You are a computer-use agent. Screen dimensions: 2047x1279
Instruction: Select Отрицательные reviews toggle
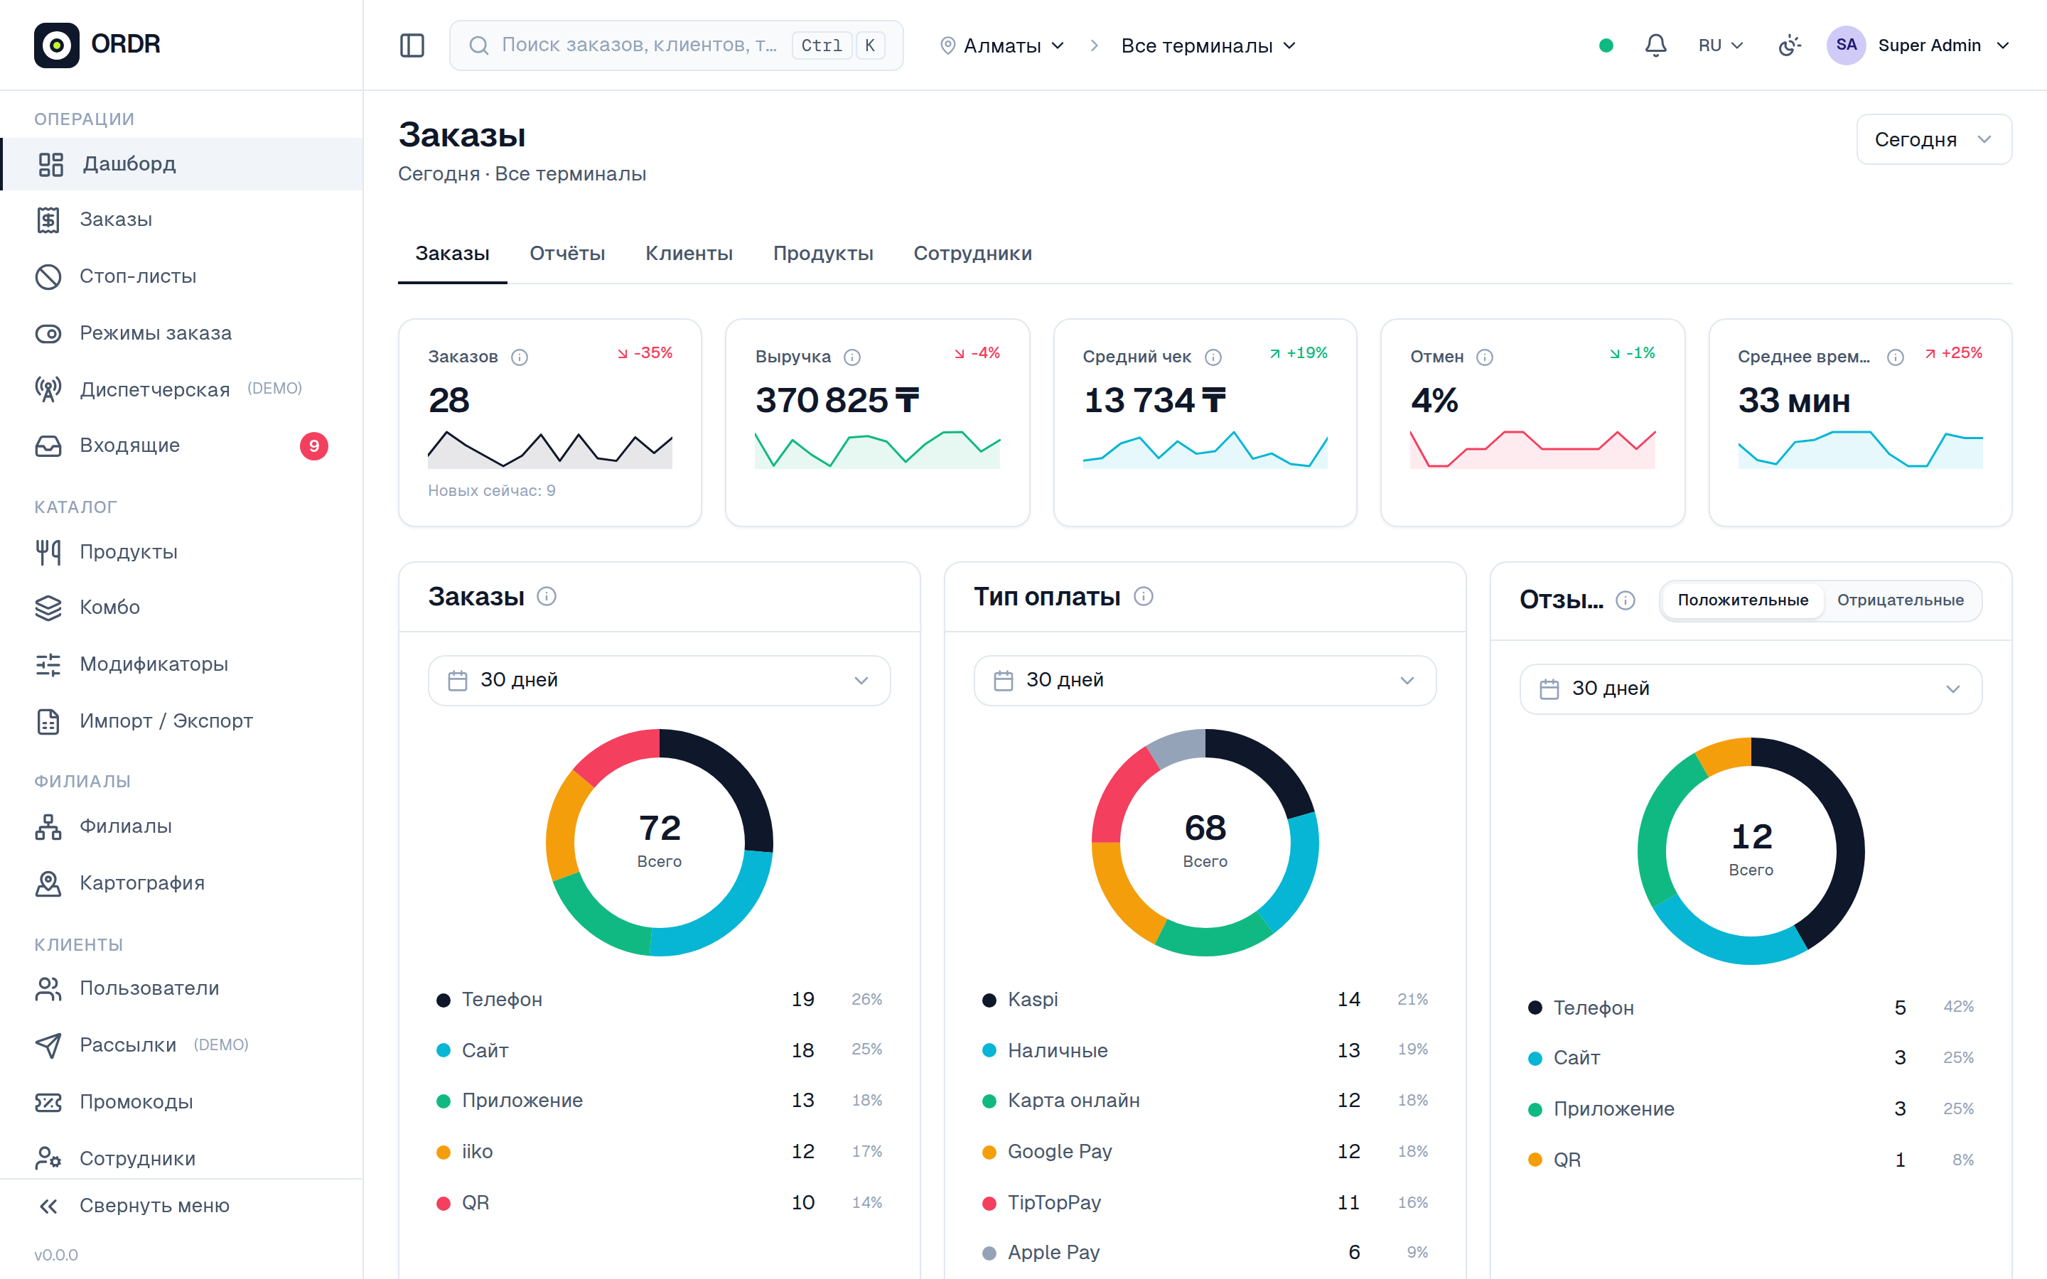pos(1900,600)
